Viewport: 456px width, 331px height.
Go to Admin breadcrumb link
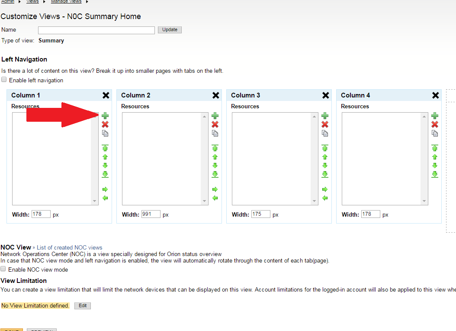click(x=7, y=1)
